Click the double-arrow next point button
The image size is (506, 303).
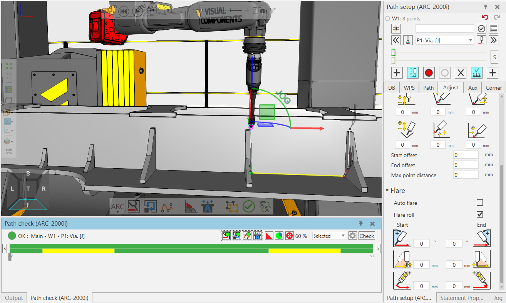coord(493,40)
